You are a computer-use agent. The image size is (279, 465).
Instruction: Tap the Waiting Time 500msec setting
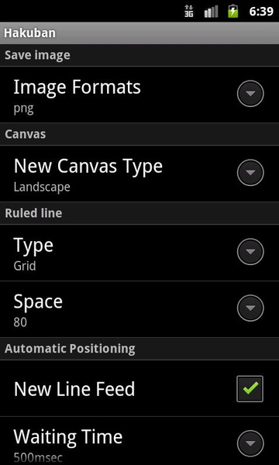coord(139,441)
